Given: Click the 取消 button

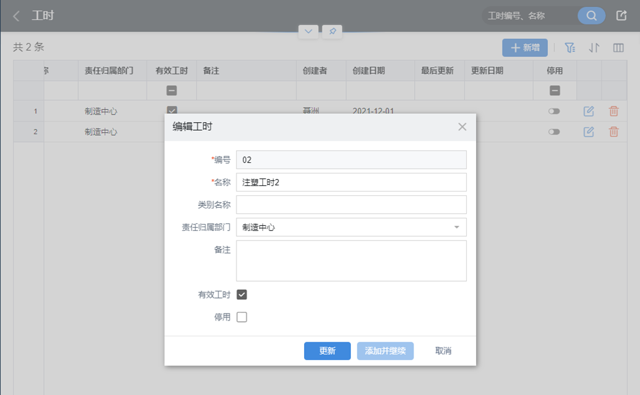Looking at the screenshot, I should pyautogui.click(x=444, y=351).
